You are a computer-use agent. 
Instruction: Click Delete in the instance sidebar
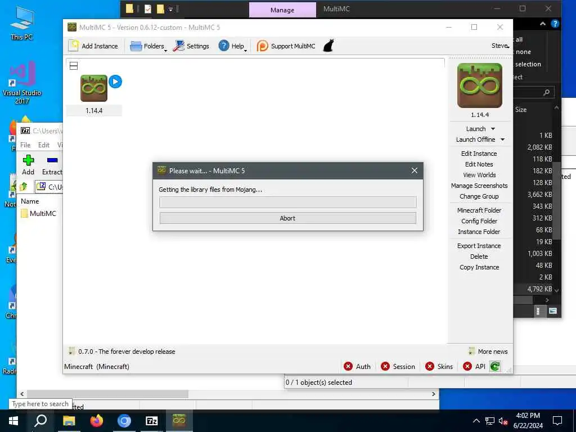coord(479,256)
